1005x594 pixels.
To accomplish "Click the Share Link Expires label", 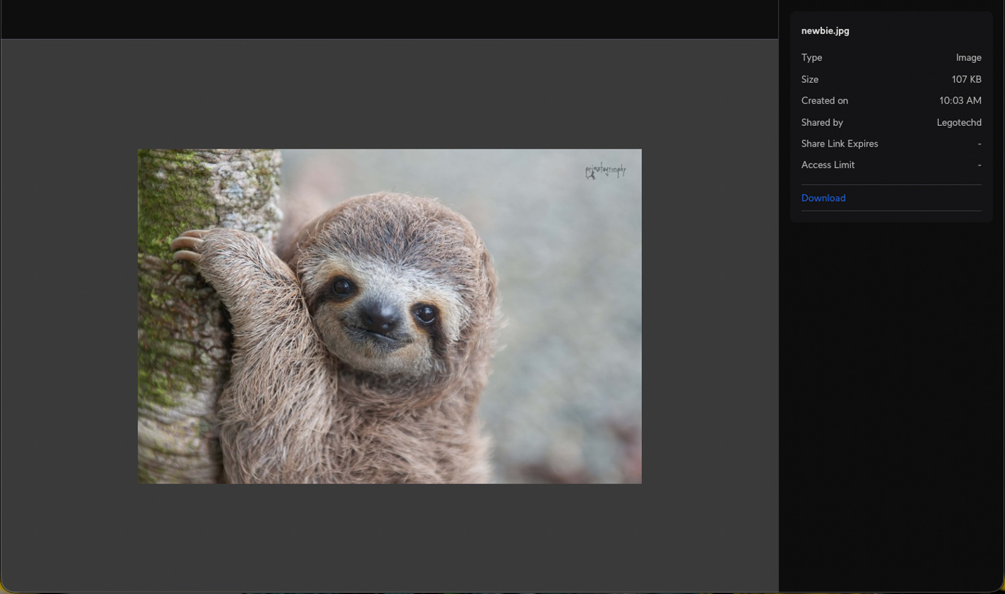I will click(x=839, y=143).
